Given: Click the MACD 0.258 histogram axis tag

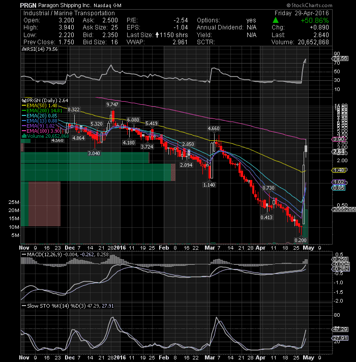Looking at the screenshot, I should tap(340, 259).
